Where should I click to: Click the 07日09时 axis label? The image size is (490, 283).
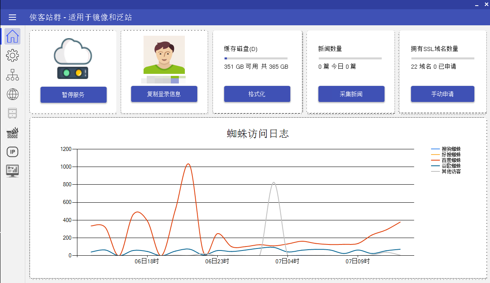358,261
